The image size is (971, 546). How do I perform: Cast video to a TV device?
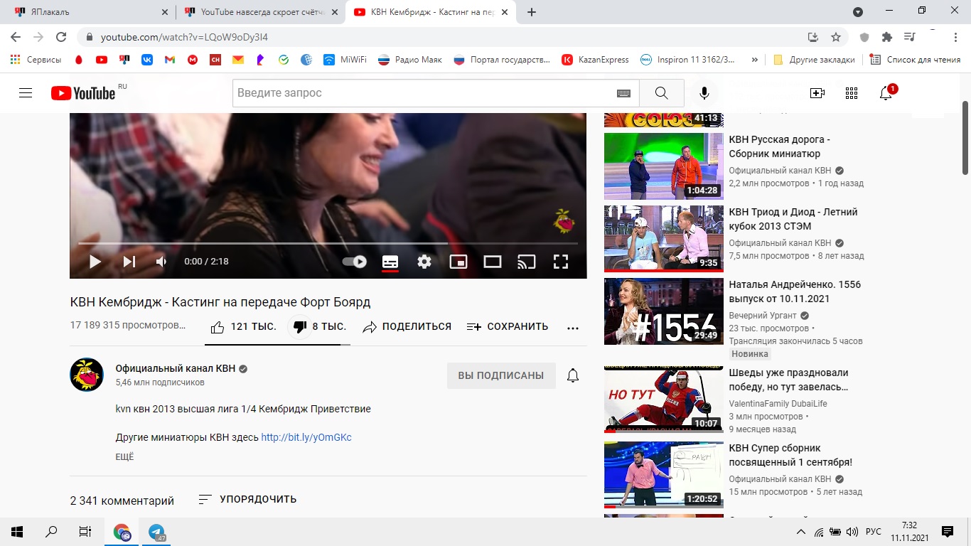(x=527, y=262)
